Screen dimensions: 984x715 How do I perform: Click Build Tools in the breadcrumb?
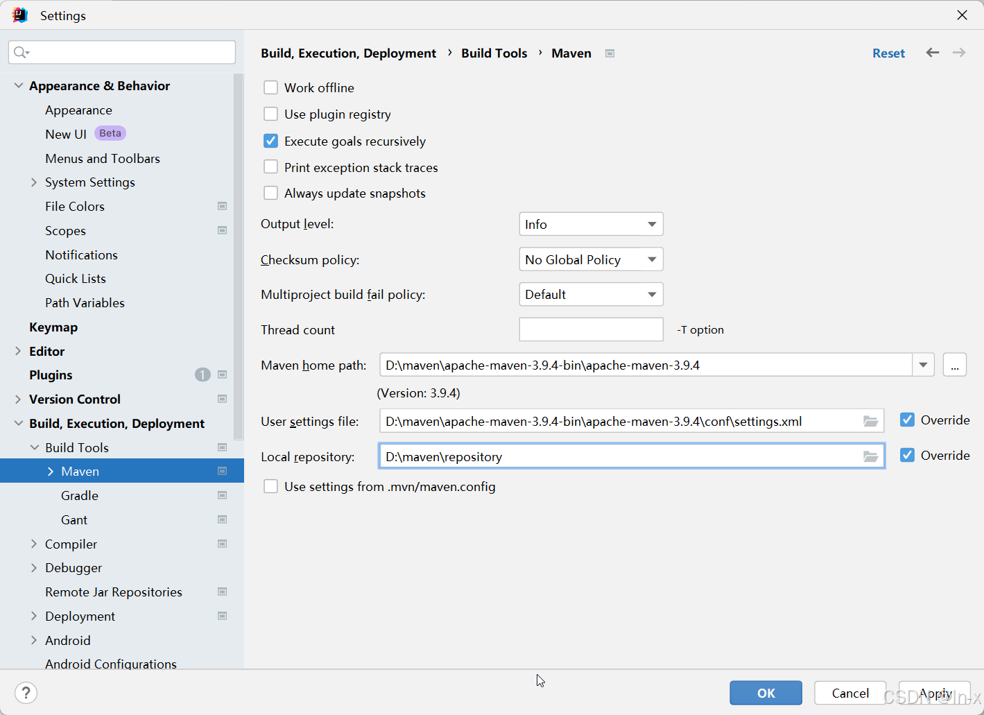point(494,53)
